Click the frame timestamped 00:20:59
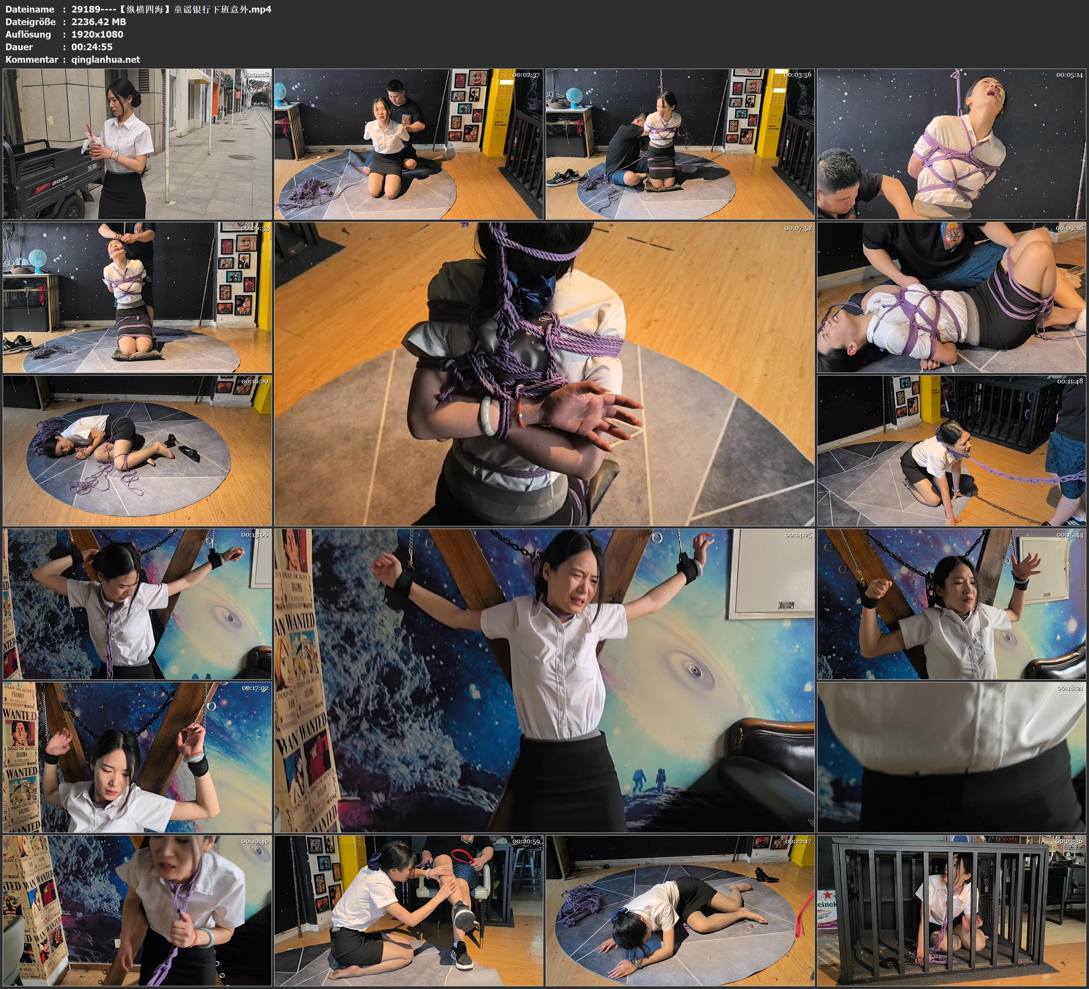The image size is (1089, 989). 408,911
